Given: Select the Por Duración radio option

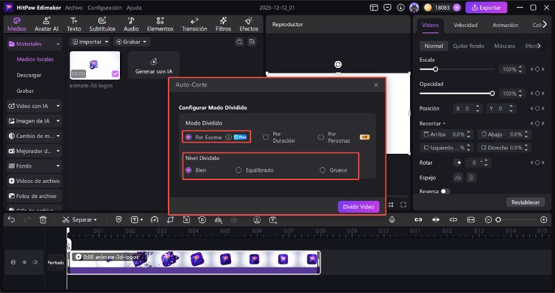Looking at the screenshot, I should point(266,137).
